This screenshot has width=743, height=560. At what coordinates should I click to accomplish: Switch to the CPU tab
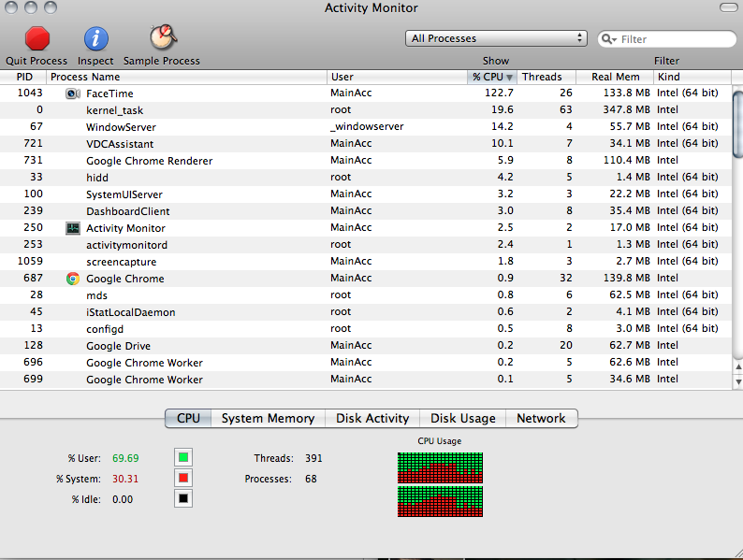coord(188,419)
